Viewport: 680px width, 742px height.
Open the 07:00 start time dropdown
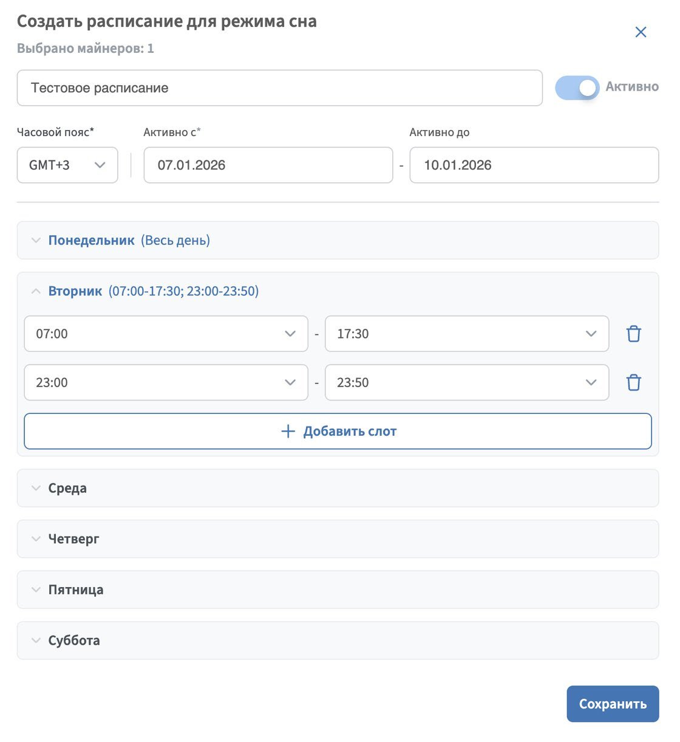coord(166,334)
